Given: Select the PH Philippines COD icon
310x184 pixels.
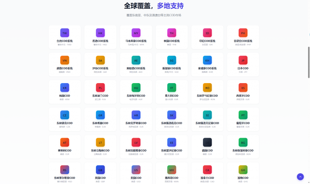Looking at the screenshot, I should pos(243,33).
